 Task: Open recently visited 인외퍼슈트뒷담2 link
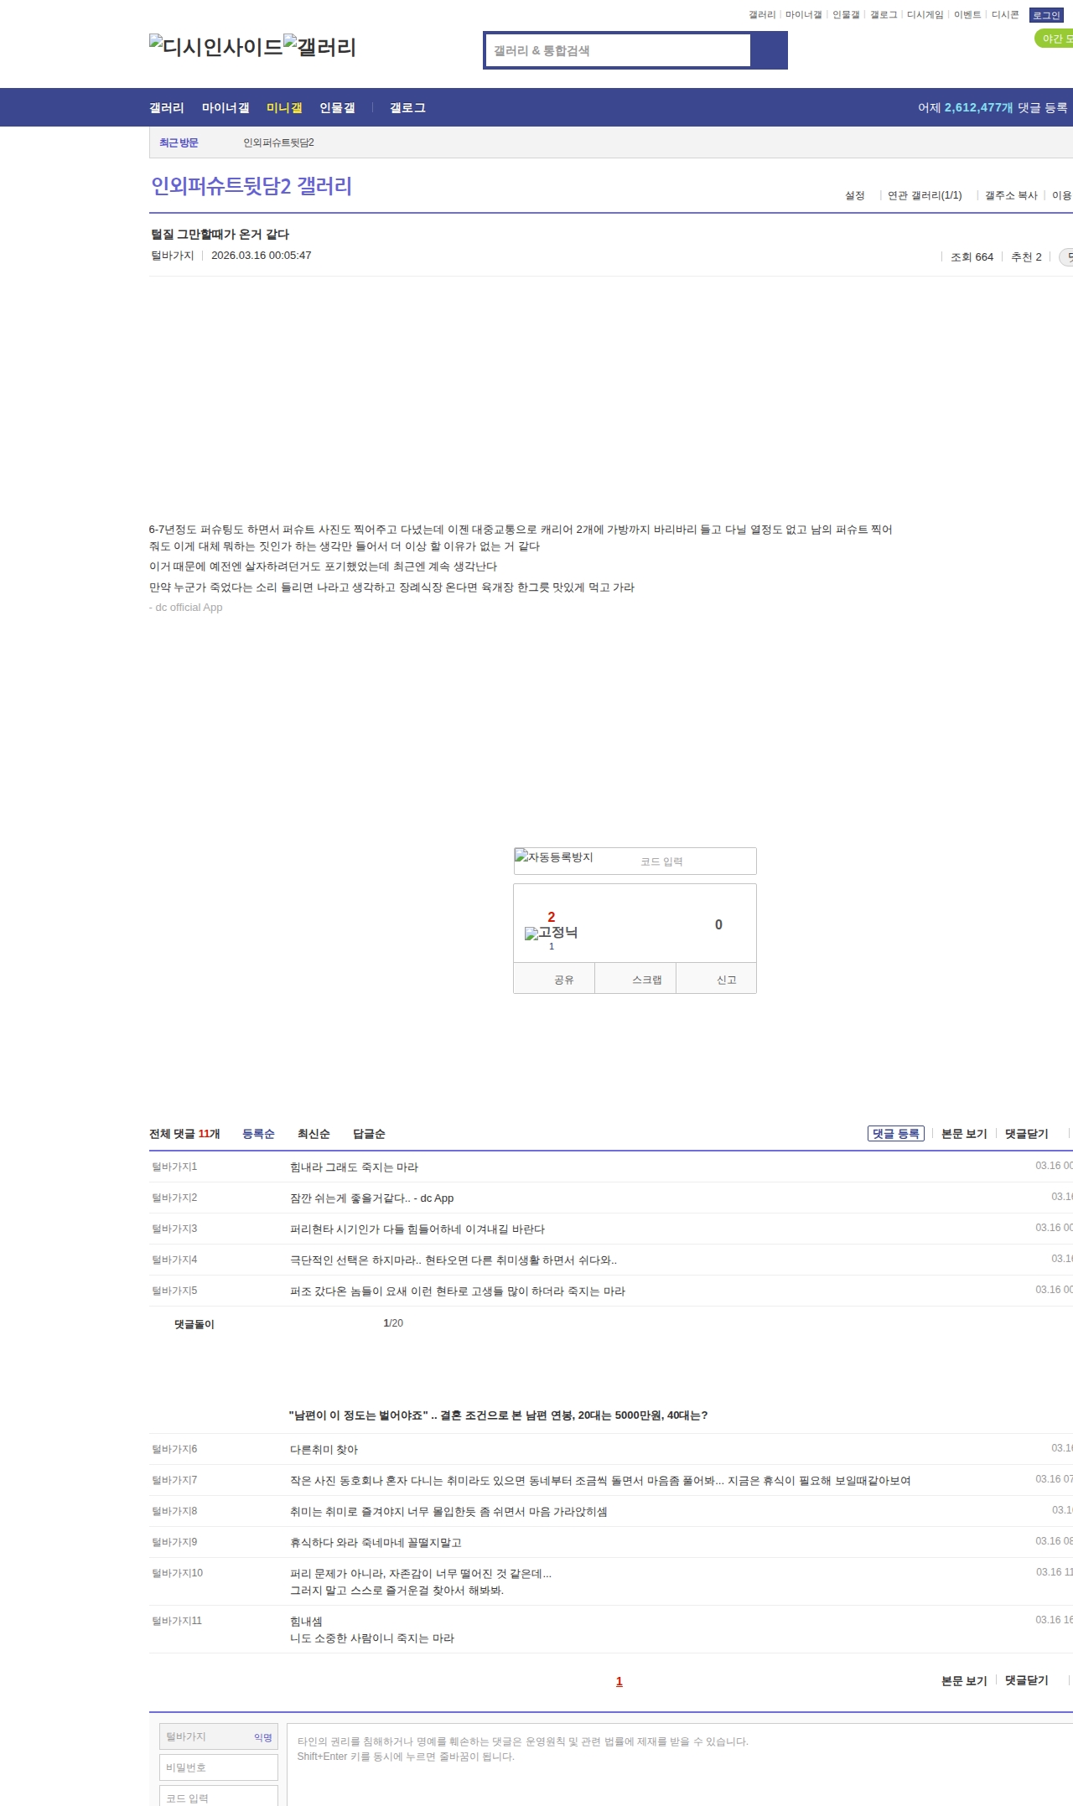click(278, 142)
